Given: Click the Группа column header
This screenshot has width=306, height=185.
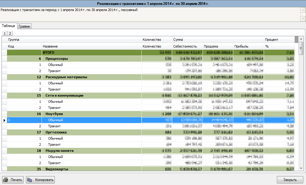Looking at the screenshot, I should click(x=74, y=40).
